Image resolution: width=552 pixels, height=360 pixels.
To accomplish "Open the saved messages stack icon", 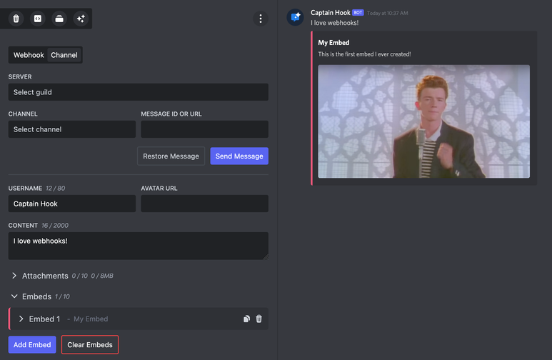I will tap(59, 19).
